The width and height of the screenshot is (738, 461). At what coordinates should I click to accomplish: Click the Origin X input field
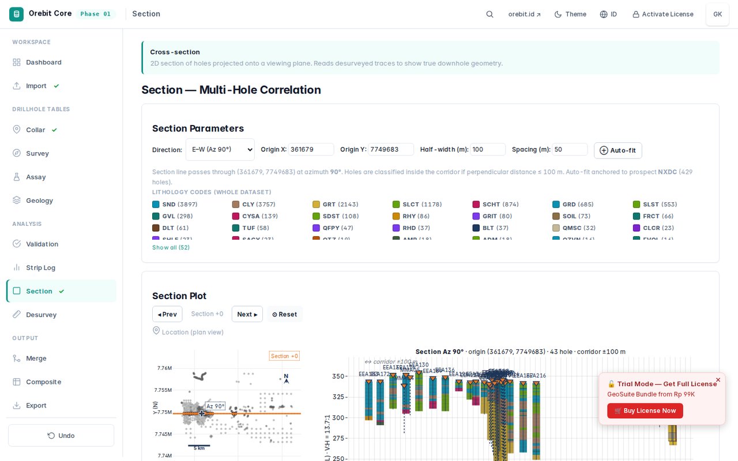[311, 149]
